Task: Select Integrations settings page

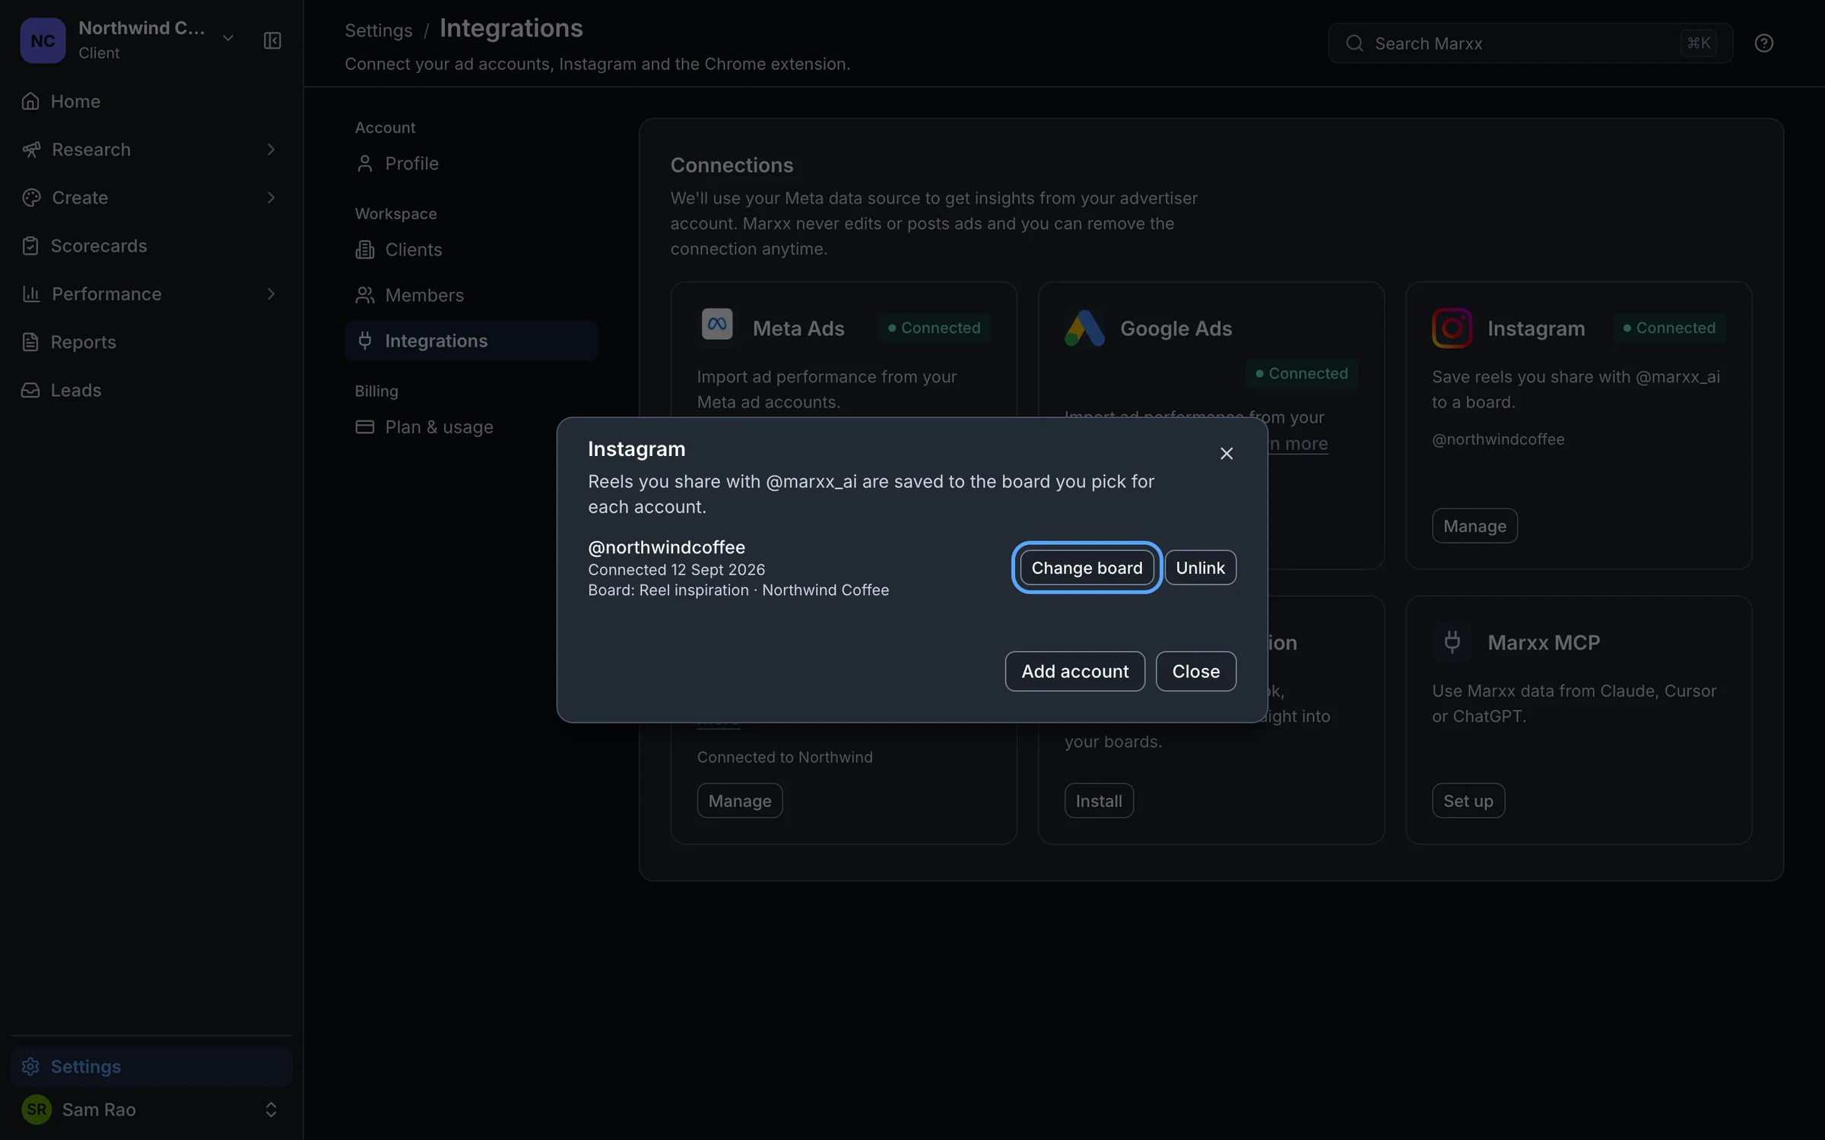Action: (471, 340)
